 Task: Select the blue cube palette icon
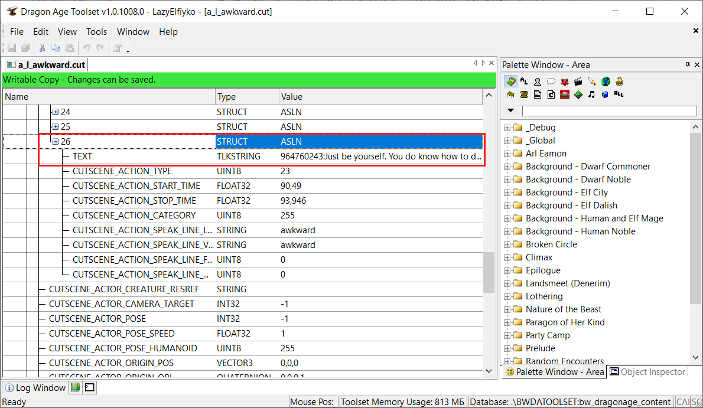tap(606, 94)
